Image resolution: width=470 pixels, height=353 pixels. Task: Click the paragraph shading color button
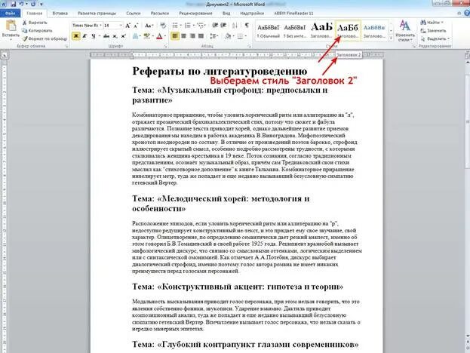click(x=228, y=36)
